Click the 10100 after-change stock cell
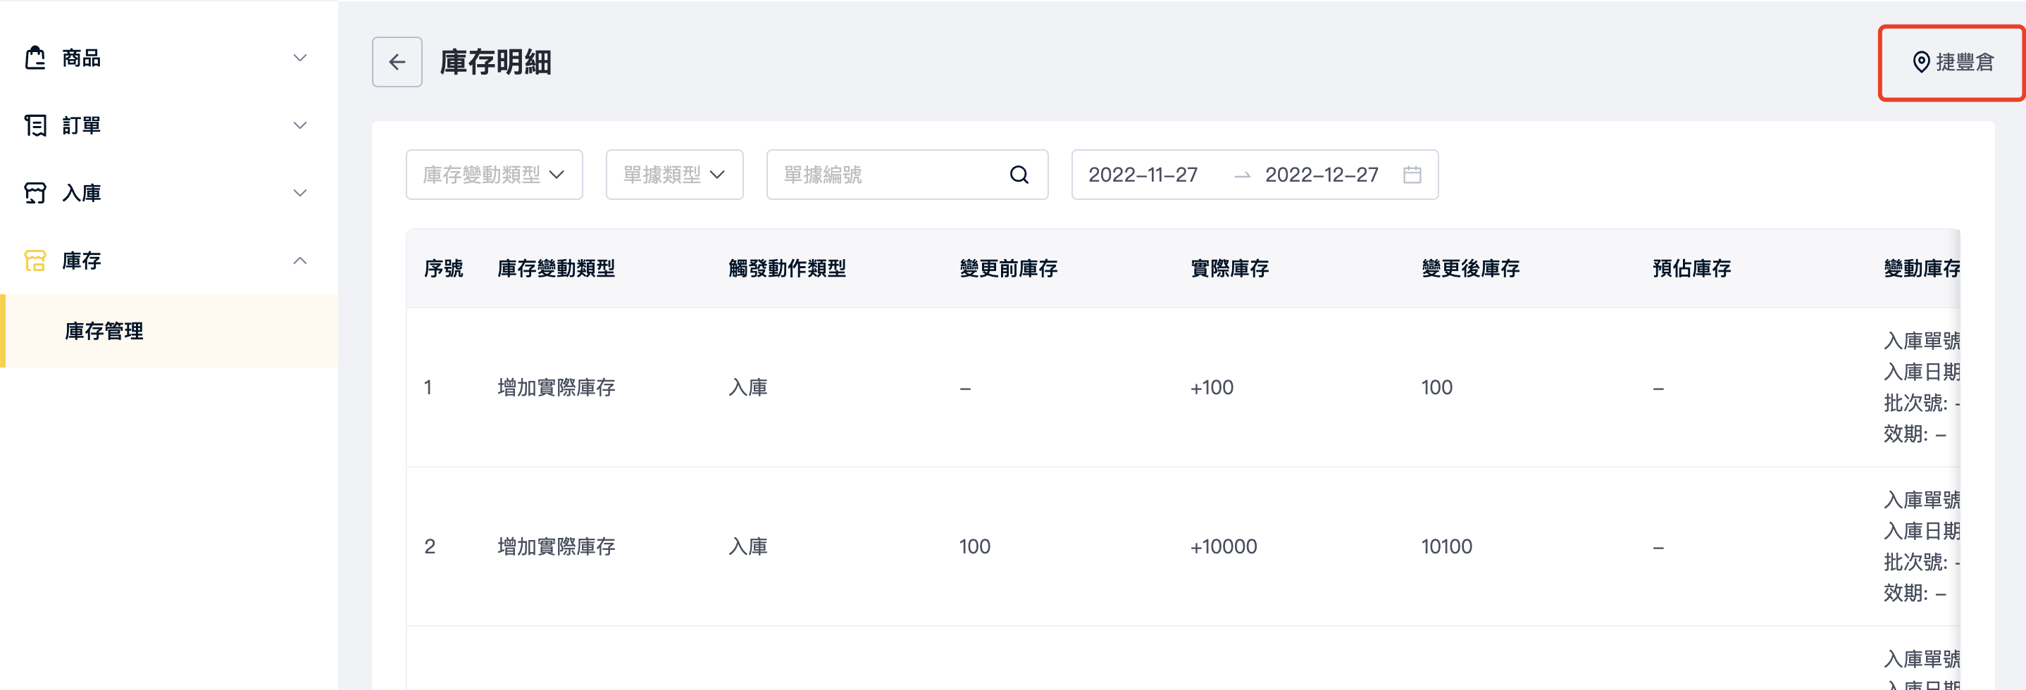Screen dimensions: 2026x690 (1446, 546)
